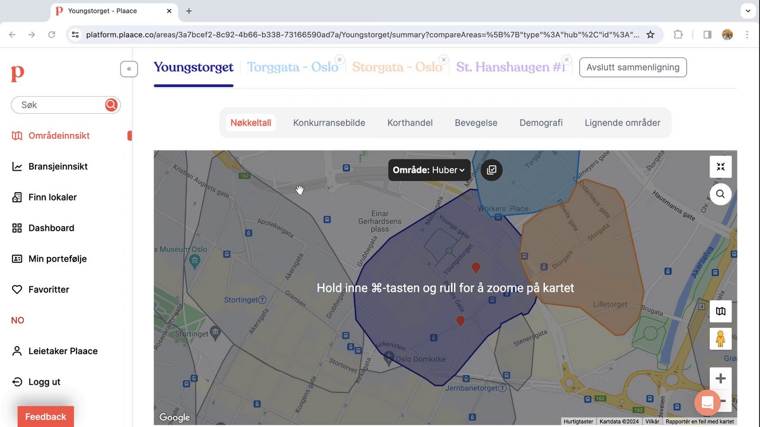Image resolution: width=760 pixels, height=427 pixels.
Task: Open the Feedback button
Action: click(46, 416)
